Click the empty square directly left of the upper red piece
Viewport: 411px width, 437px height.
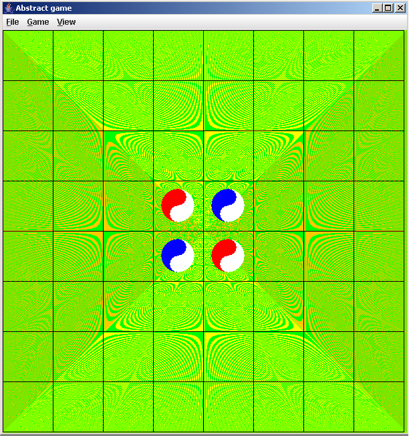128,206
